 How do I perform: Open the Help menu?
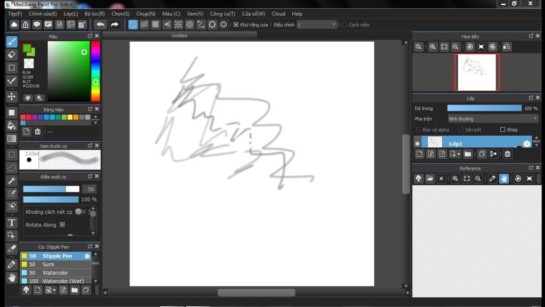[x=297, y=14]
